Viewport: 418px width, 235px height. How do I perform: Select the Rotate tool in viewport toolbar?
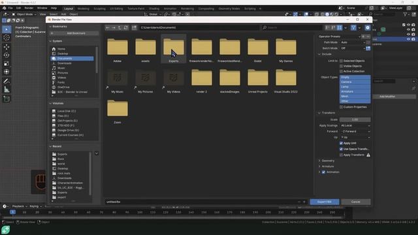pyautogui.click(x=7, y=55)
